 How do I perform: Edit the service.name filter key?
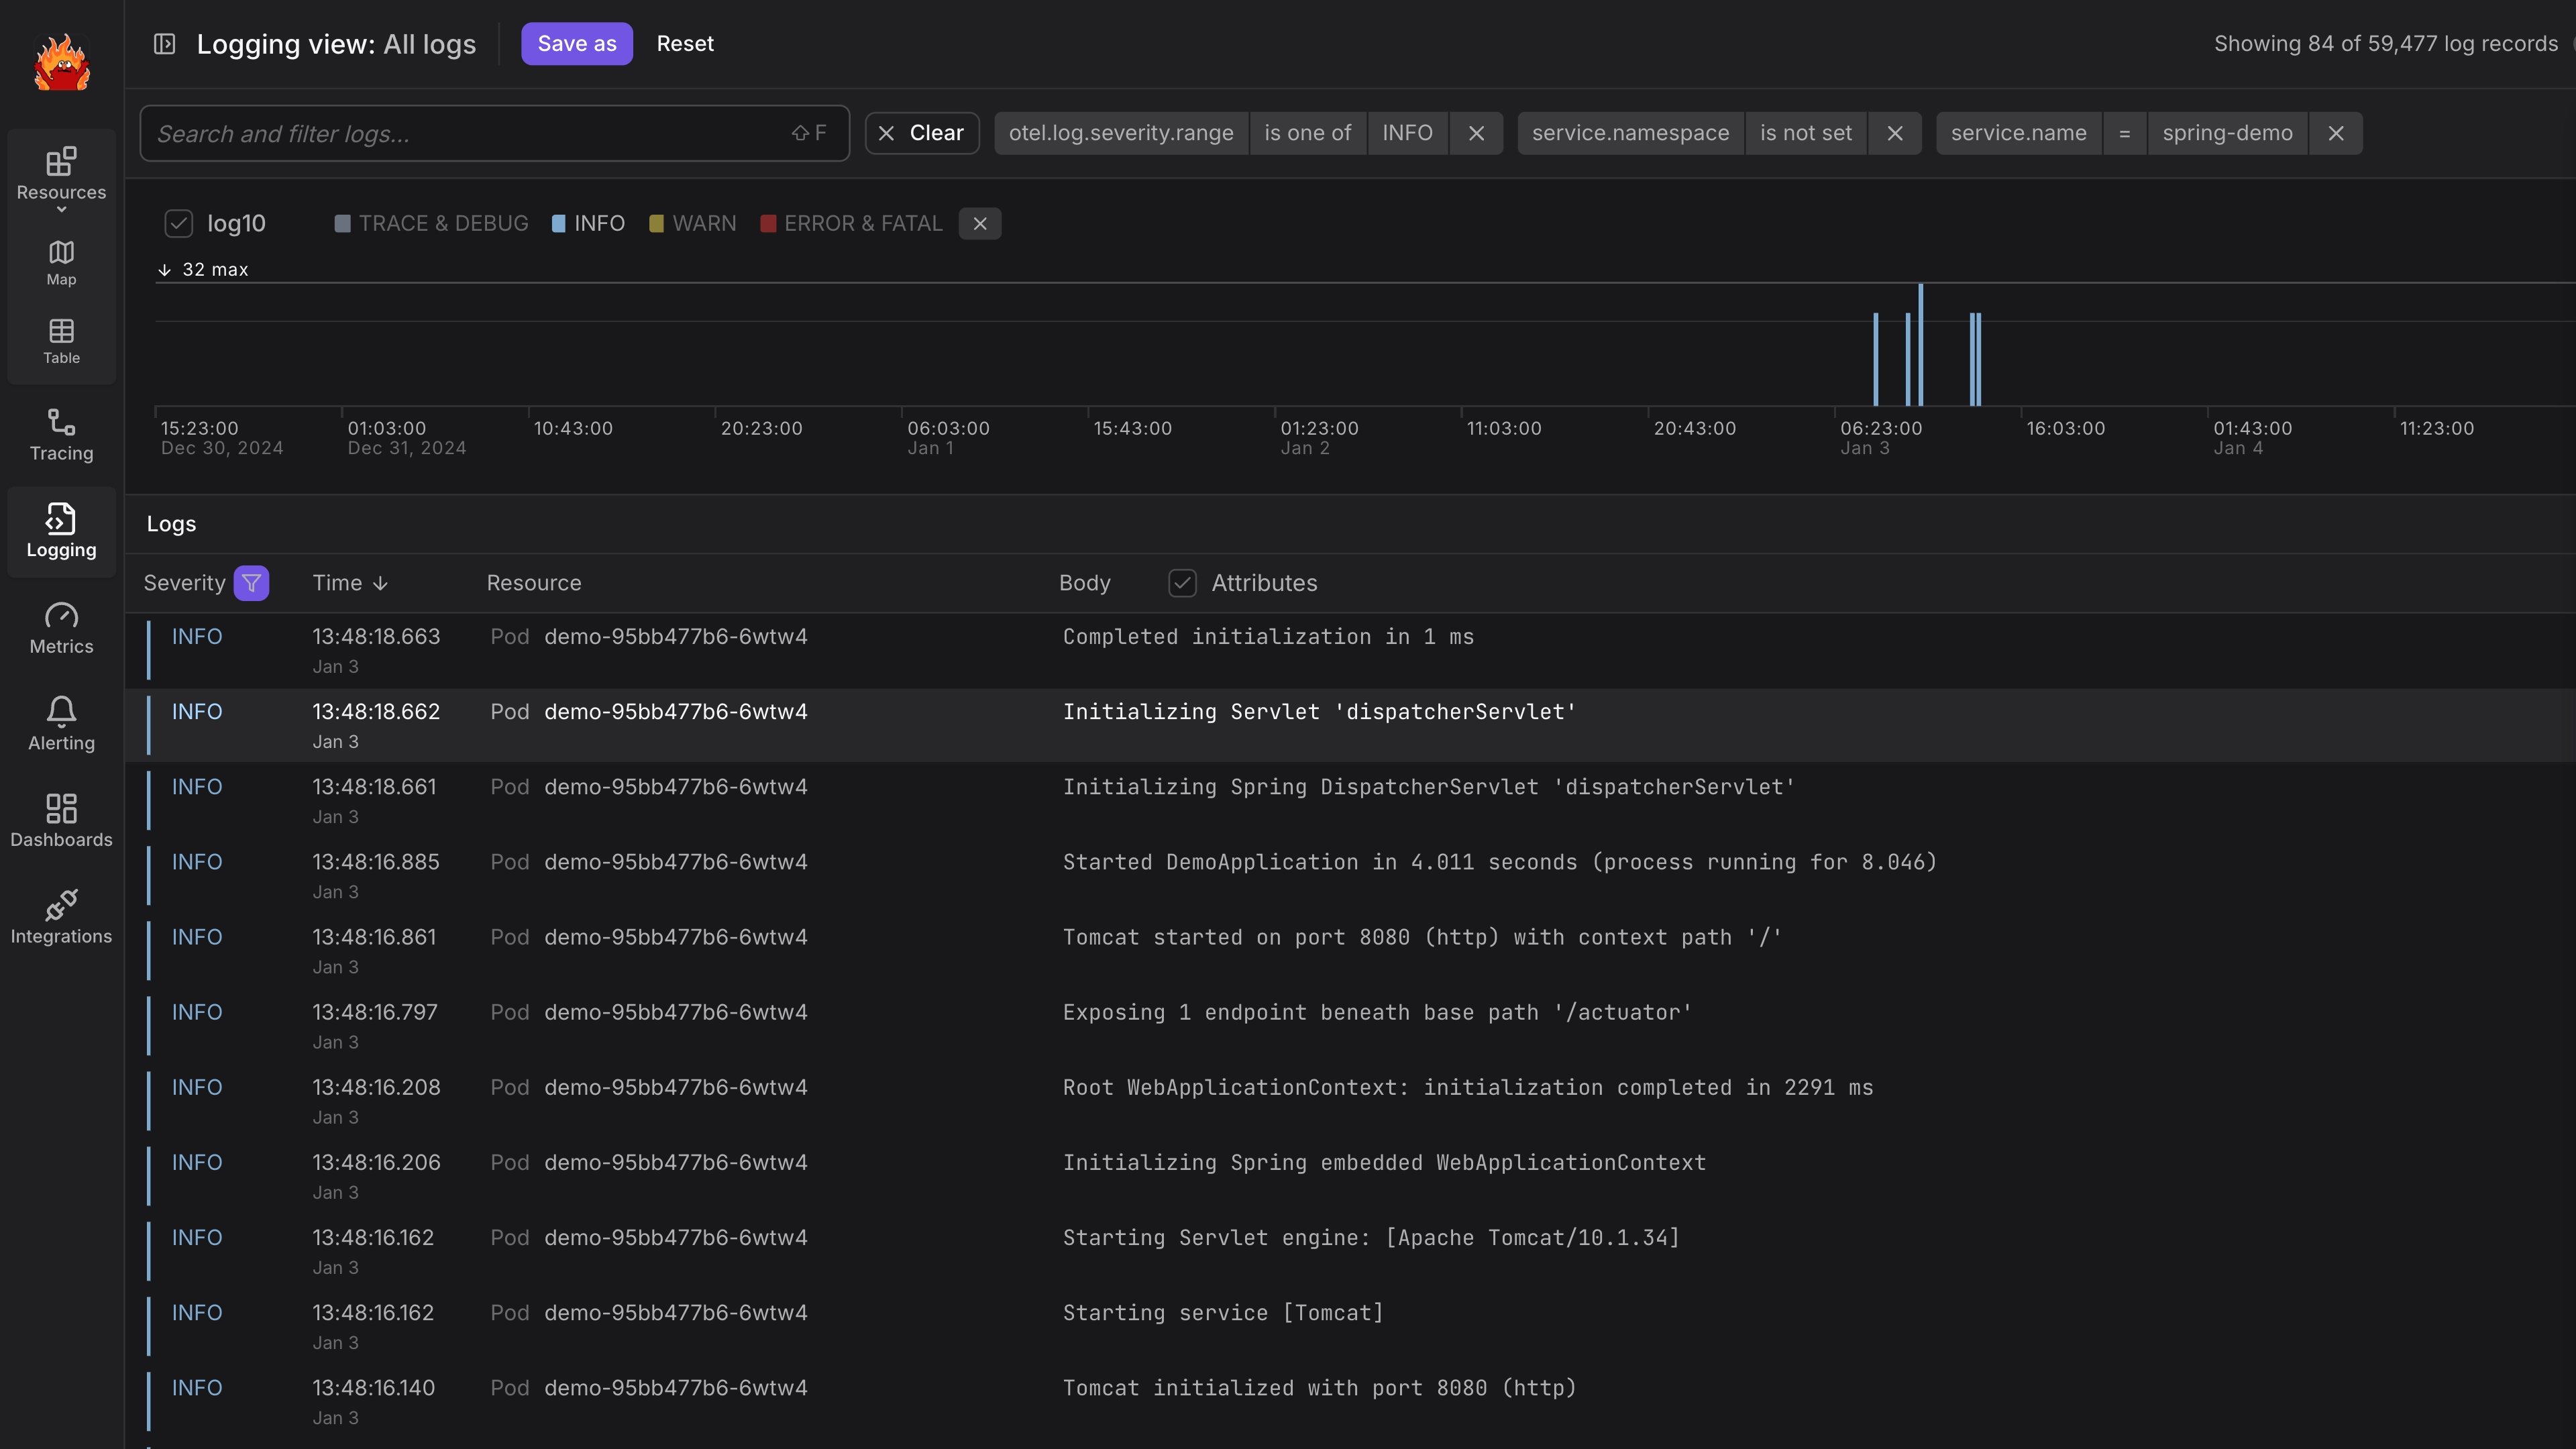(2018, 133)
